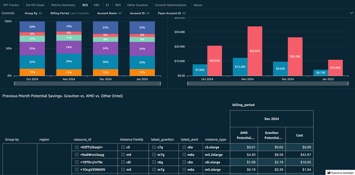355x175 pixels.
Task: Open the Account Name filter
Action: click(109, 13)
